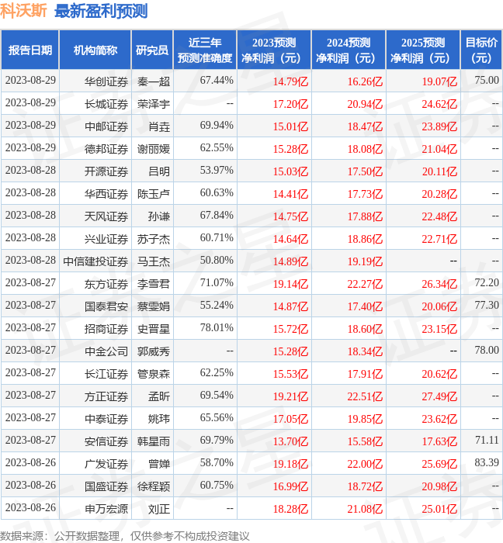Click the 报告日期 column header
The image size is (503, 543).
click(30, 50)
